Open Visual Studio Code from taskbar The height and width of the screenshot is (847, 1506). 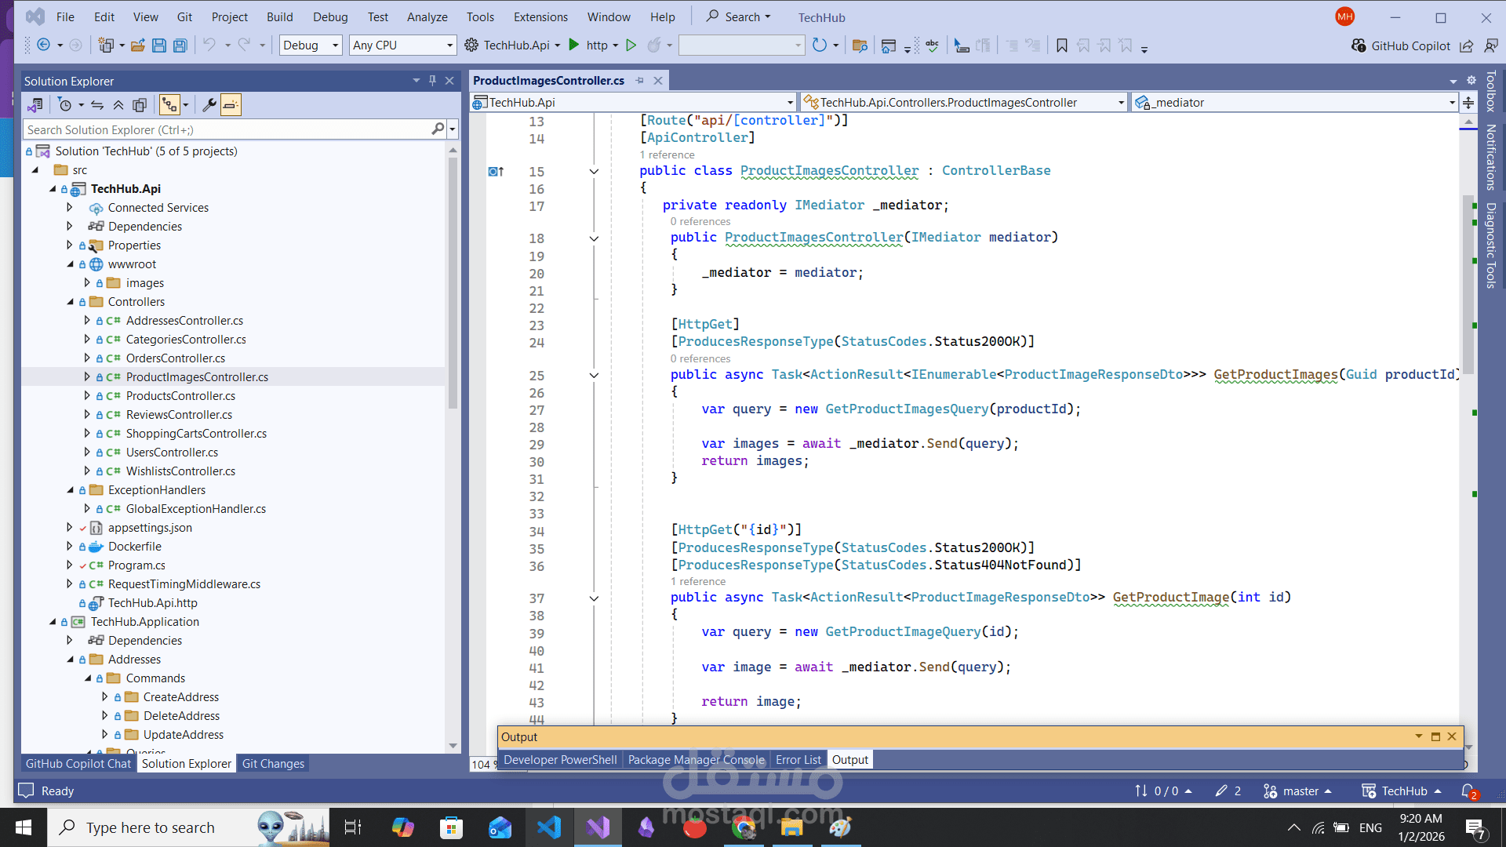tap(549, 827)
